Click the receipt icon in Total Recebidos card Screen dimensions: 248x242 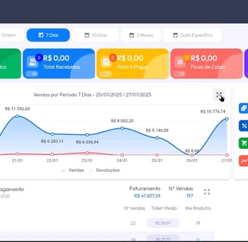point(32,62)
